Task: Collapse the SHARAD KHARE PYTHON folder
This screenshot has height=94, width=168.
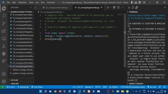Action: click(21, 12)
